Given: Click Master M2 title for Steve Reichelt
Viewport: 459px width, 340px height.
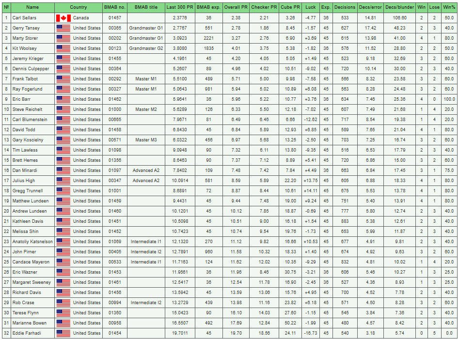Looking at the screenshot, I should (146, 109).
